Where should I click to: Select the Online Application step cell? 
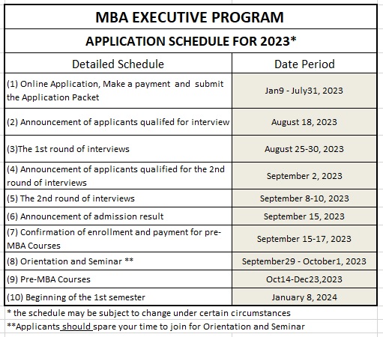[x=118, y=91]
